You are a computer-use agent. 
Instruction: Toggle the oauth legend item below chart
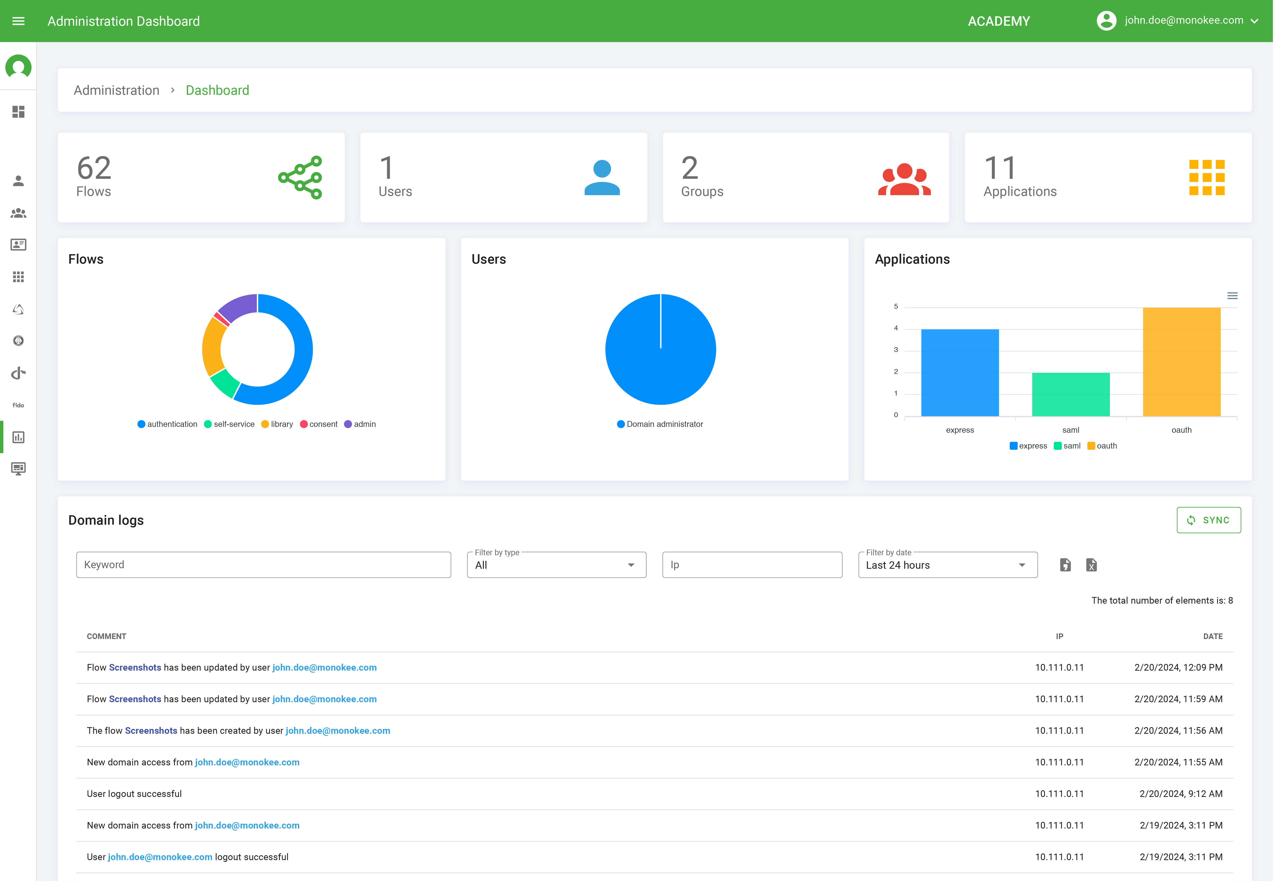(1102, 446)
